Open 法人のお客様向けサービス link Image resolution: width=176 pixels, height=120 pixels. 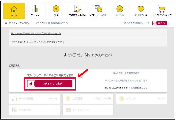pos(137,23)
